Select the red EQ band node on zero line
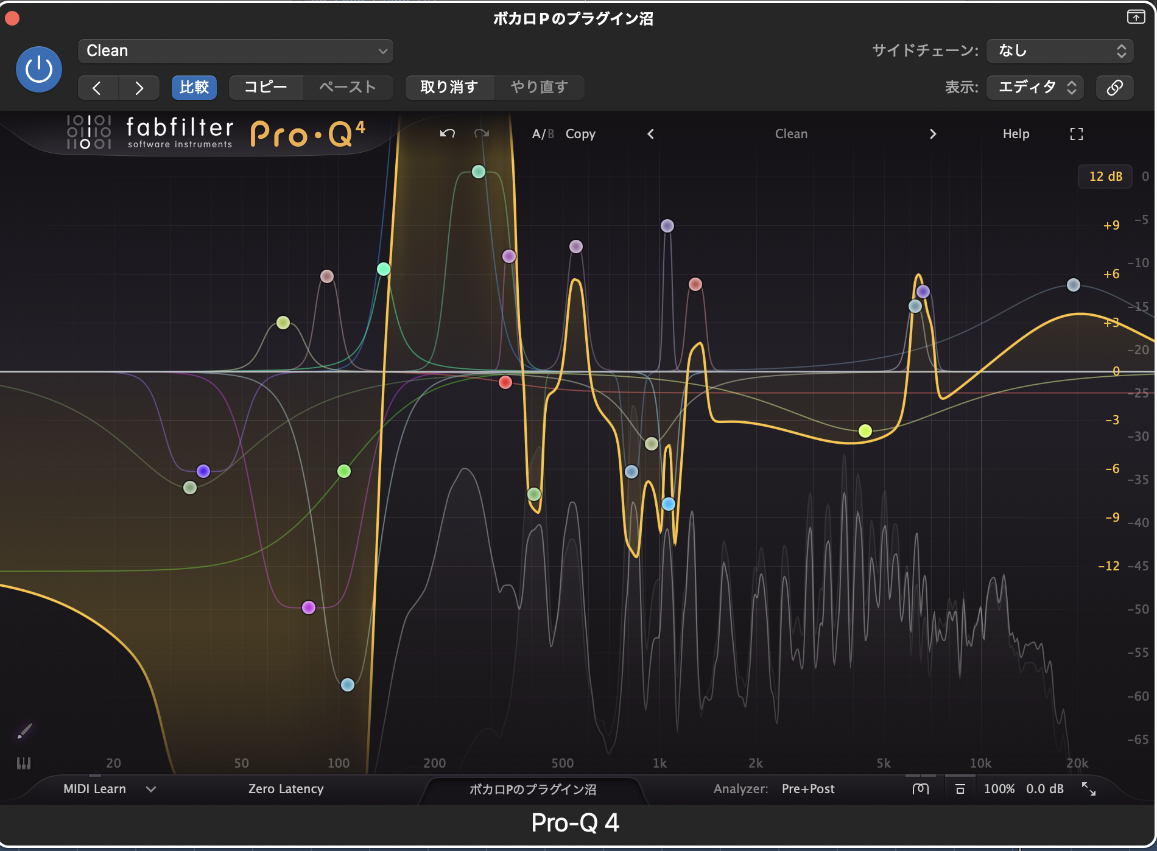This screenshot has height=851, width=1157. [505, 382]
